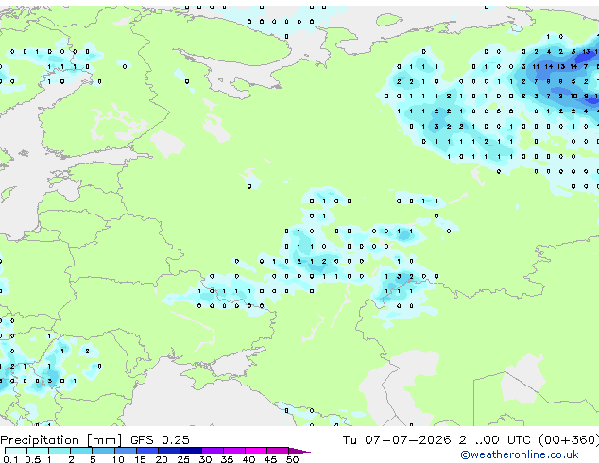Select the 1–2 mm legend color box

coord(60,451)
